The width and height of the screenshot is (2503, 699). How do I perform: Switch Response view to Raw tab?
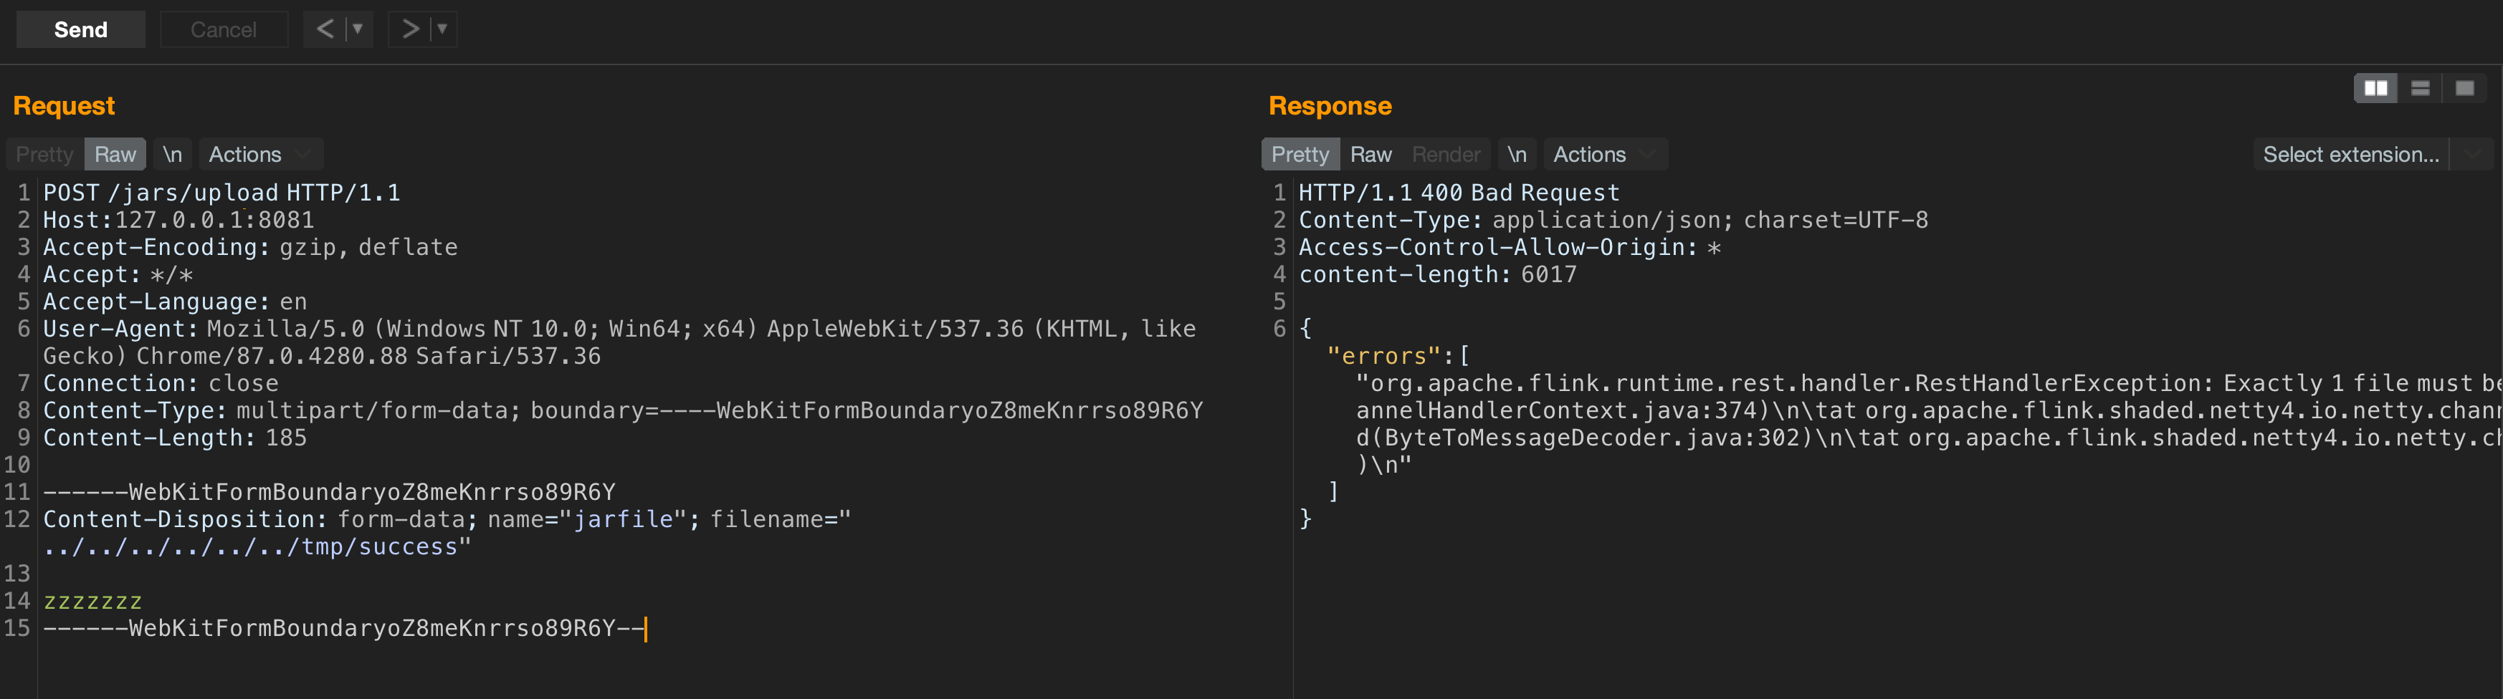[1370, 155]
